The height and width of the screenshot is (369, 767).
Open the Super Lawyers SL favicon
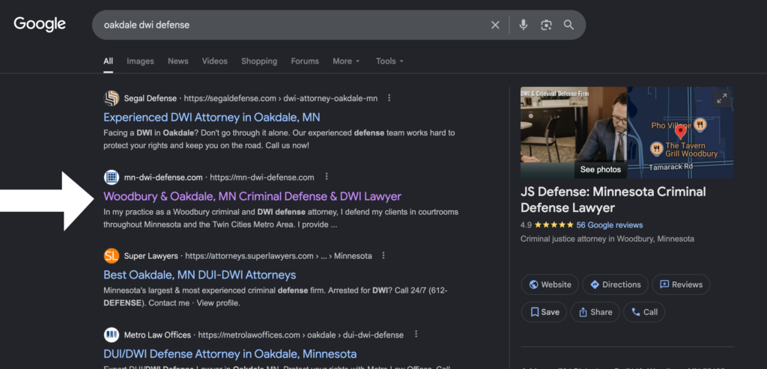(x=112, y=256)
